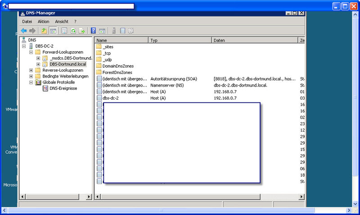The width and height of the screenshot is (360, 215).
Task: Click the record list scroll left arrow
Action: 98,197
